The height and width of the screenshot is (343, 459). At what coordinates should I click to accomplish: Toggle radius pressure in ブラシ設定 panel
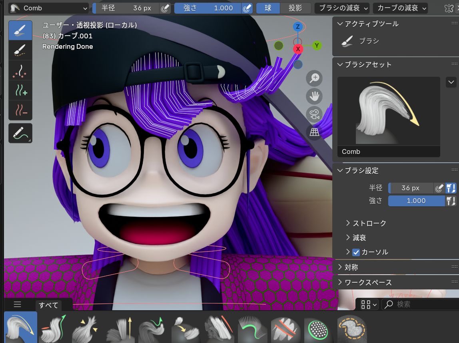pos(439,188)
